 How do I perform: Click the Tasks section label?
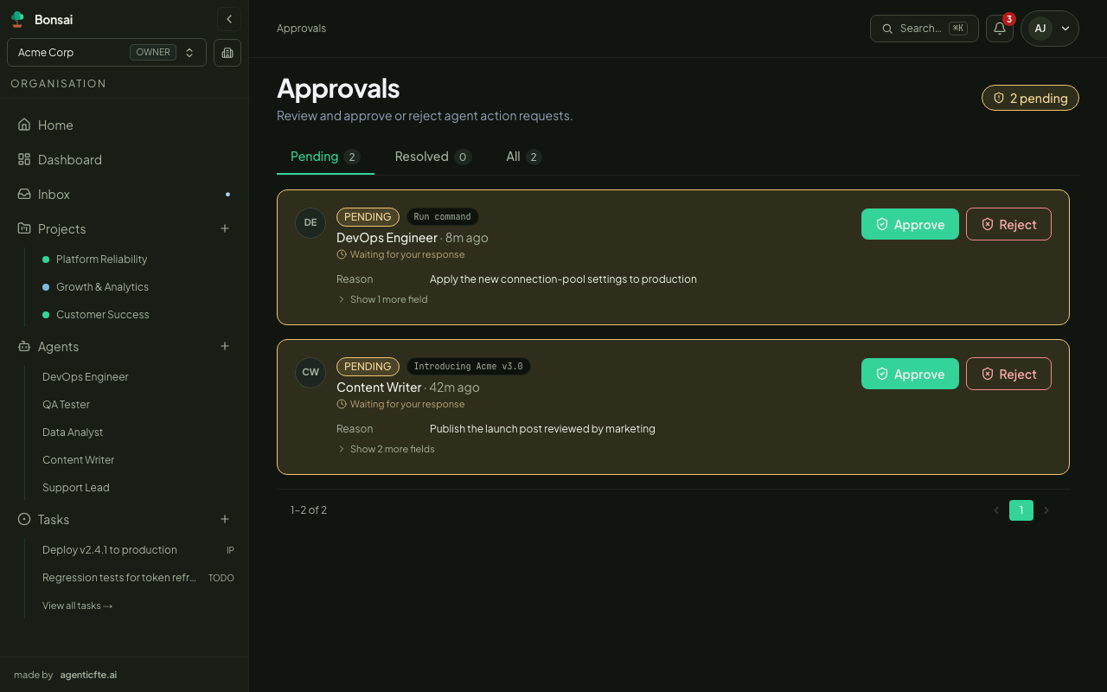coord(54,519)
